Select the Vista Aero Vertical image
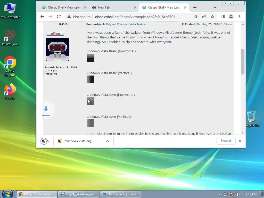This screenshot has height=198, width=264. point(90,123)
